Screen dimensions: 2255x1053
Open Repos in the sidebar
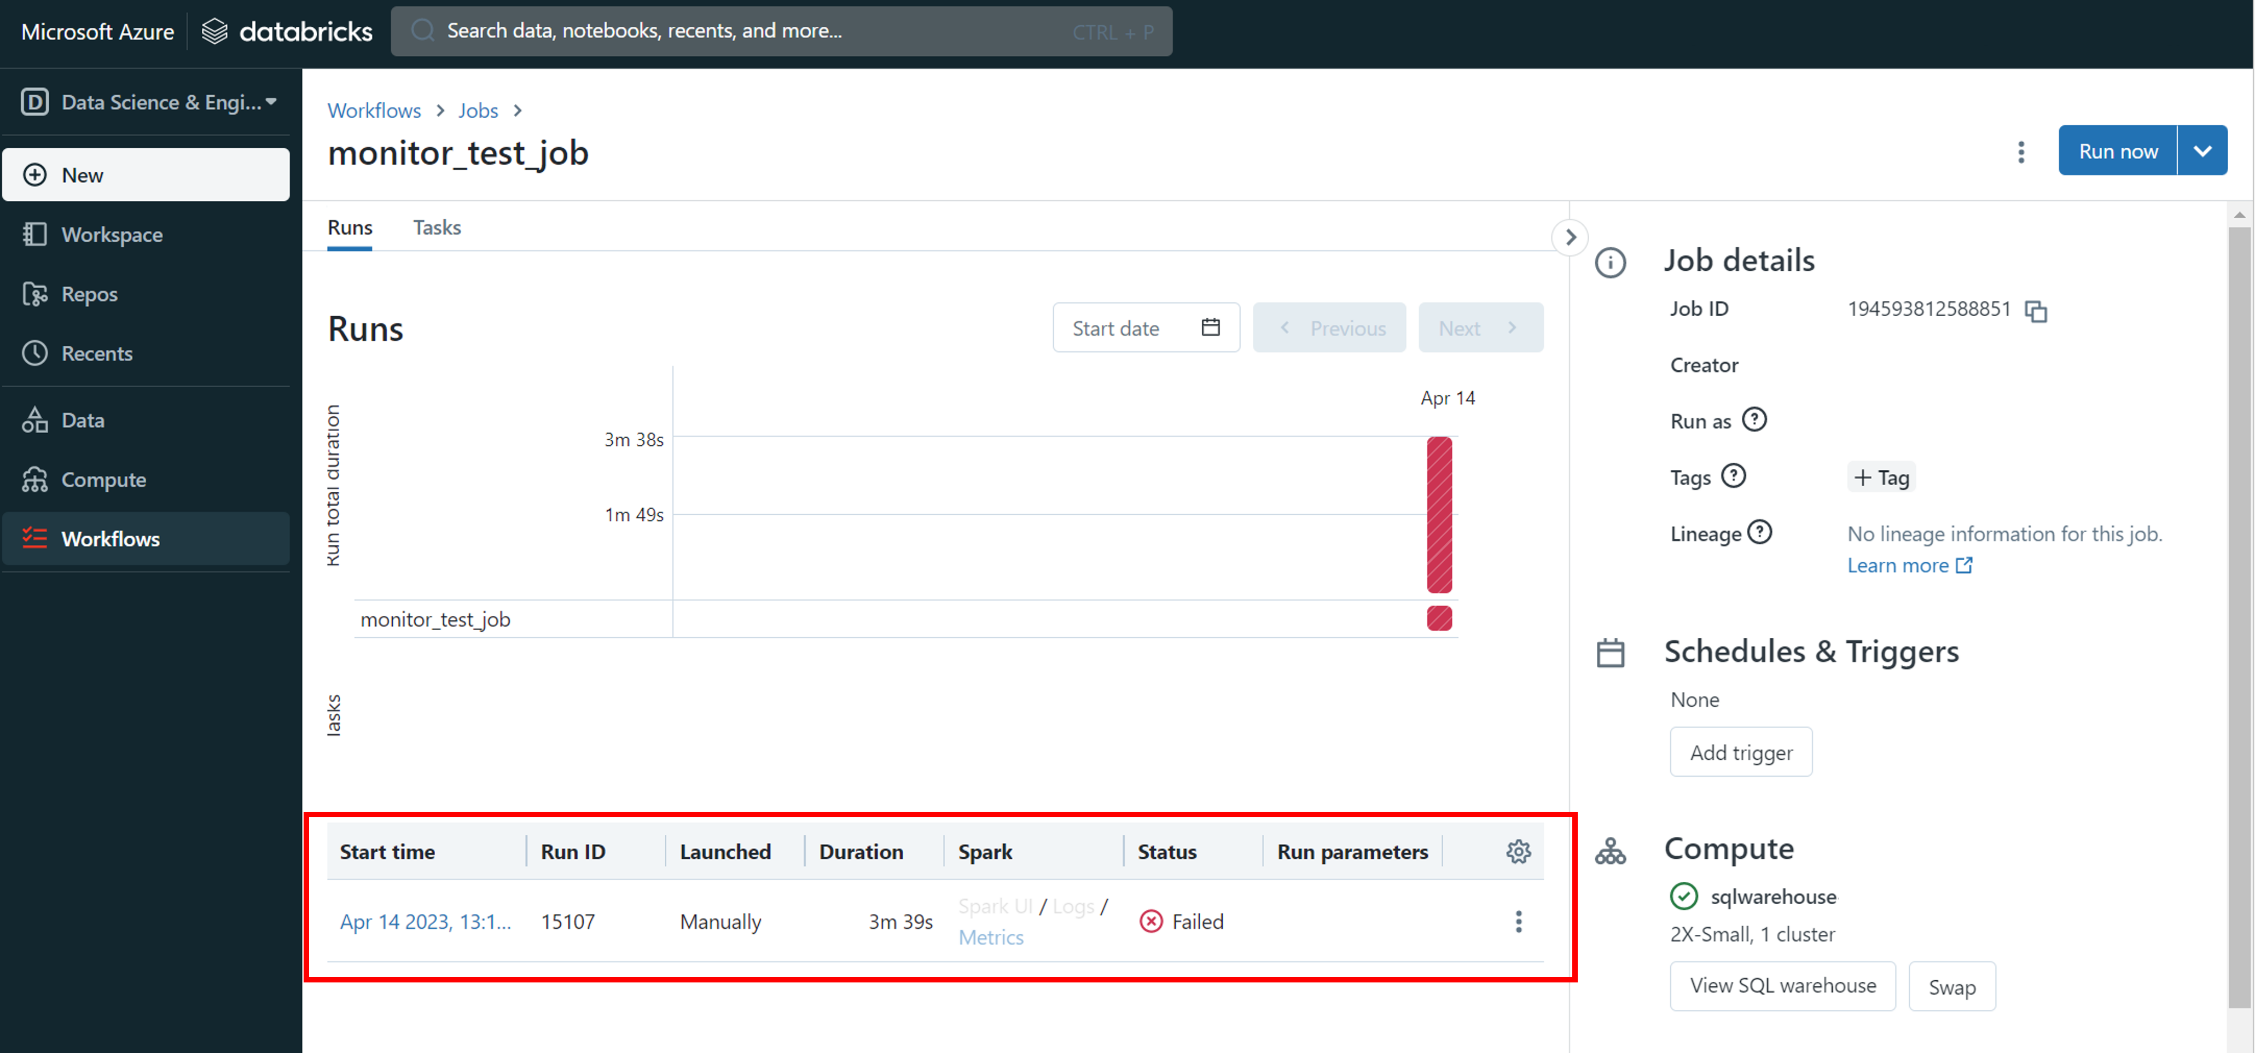(x=89, y=294)
